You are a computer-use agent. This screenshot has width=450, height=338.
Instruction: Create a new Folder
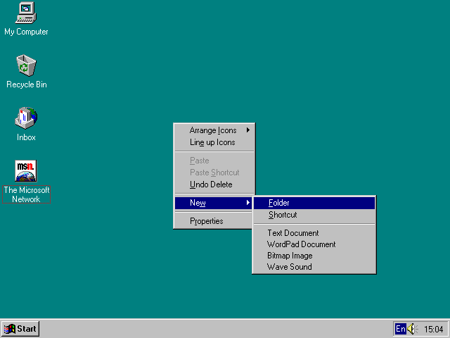(279, 203)
